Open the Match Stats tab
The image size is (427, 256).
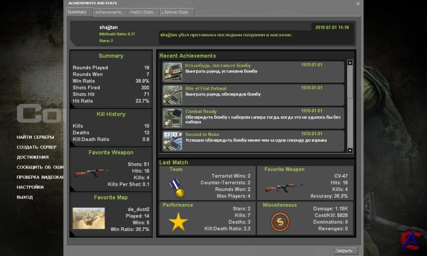coord(141,12)
